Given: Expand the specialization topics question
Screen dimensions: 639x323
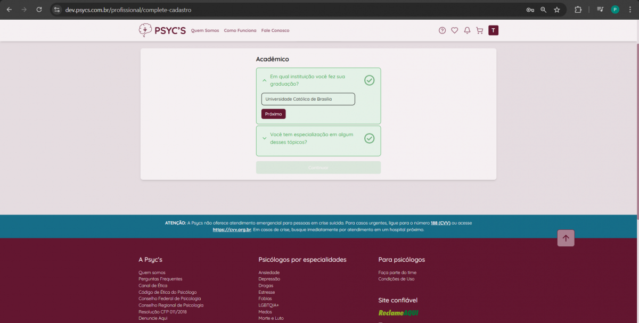Looking at the screenshot, I should tap(265, 138).
